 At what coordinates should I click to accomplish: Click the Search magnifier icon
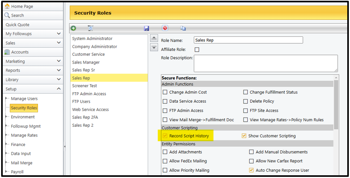coord(7,15)
